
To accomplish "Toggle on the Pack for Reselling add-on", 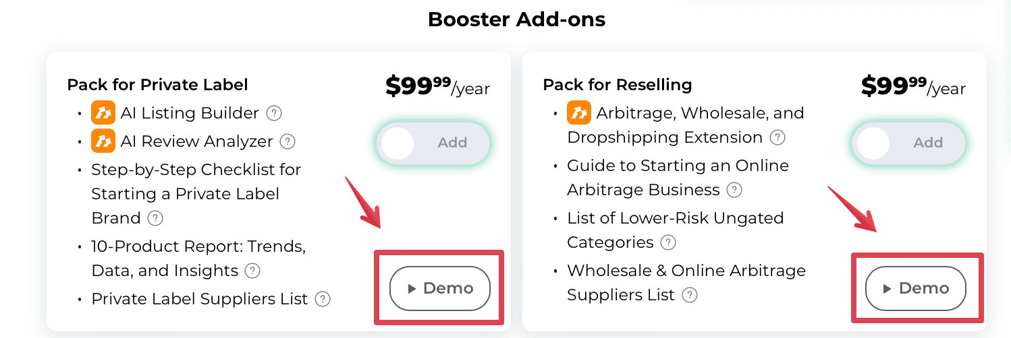I will 908,143.
